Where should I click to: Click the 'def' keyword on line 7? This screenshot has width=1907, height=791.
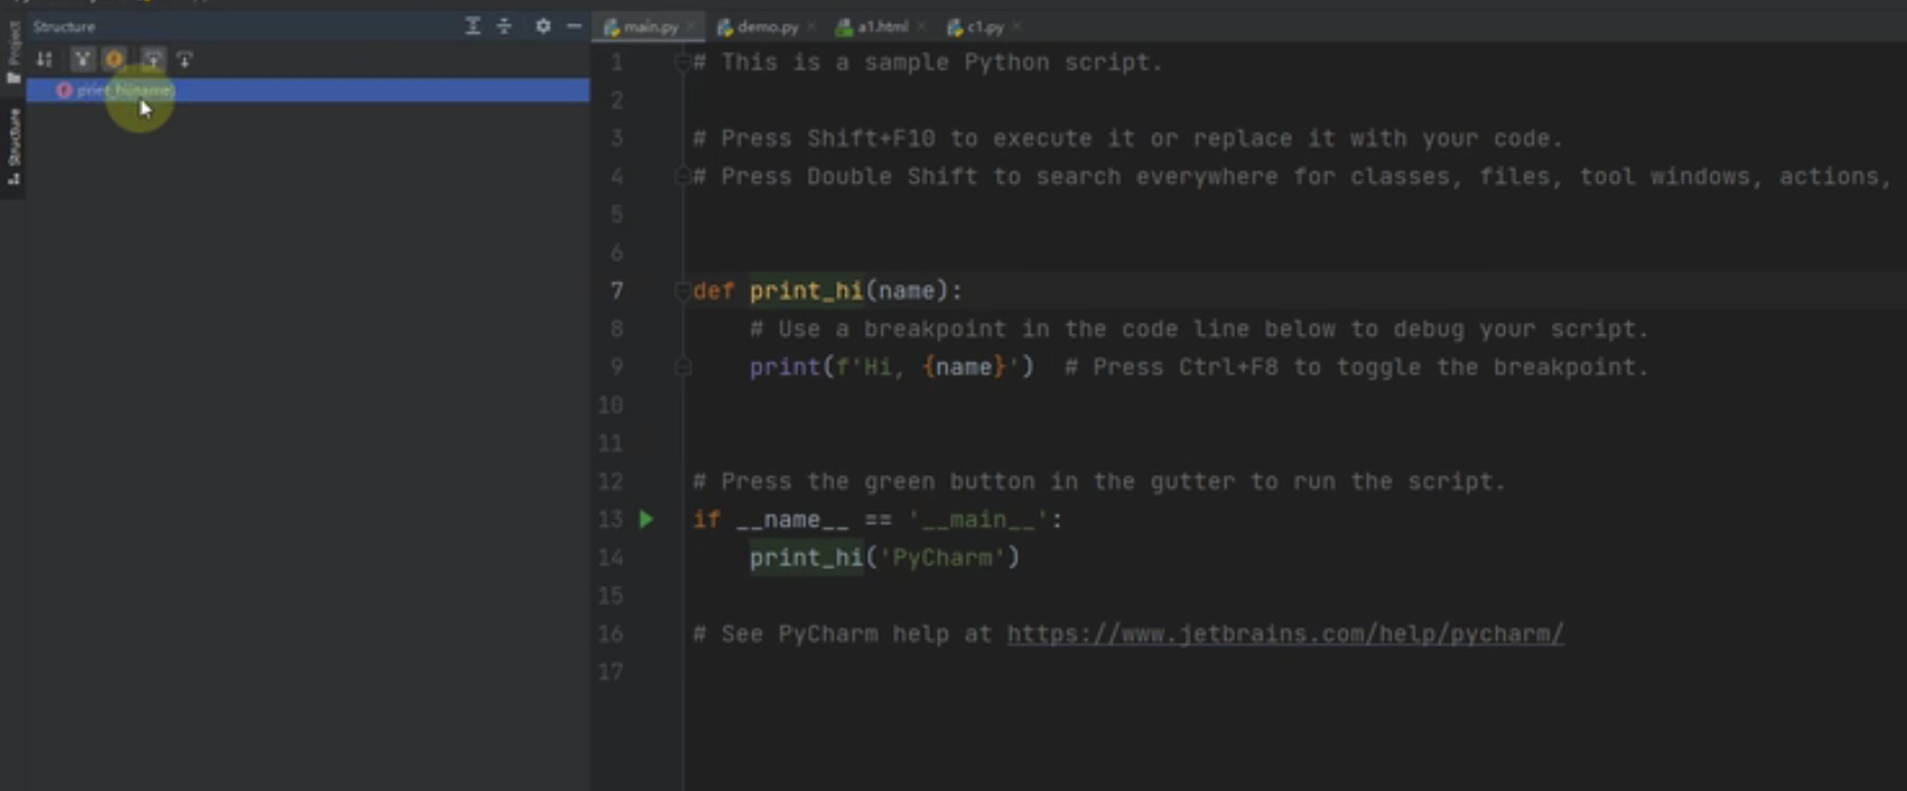pyautogui.click(x=714, y=291)
